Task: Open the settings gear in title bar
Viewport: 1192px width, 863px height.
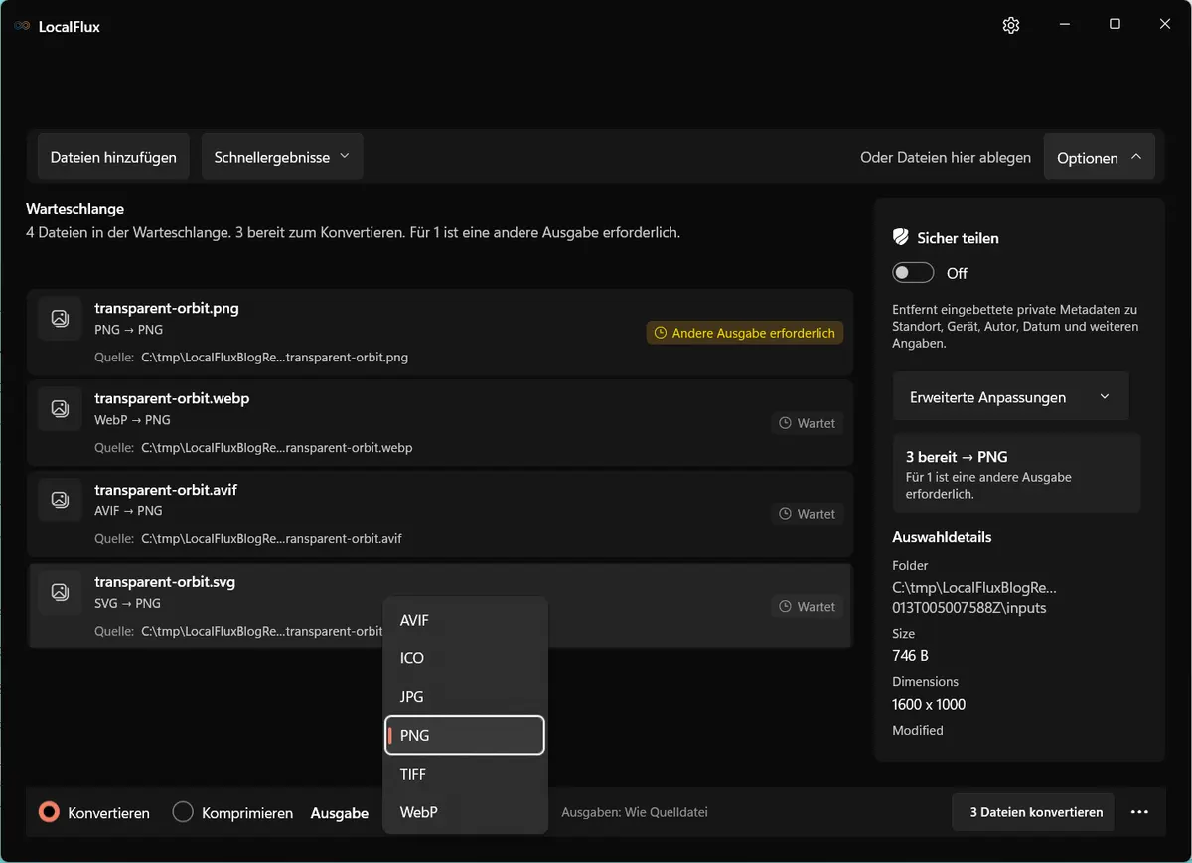Action: coord(1011,25)
